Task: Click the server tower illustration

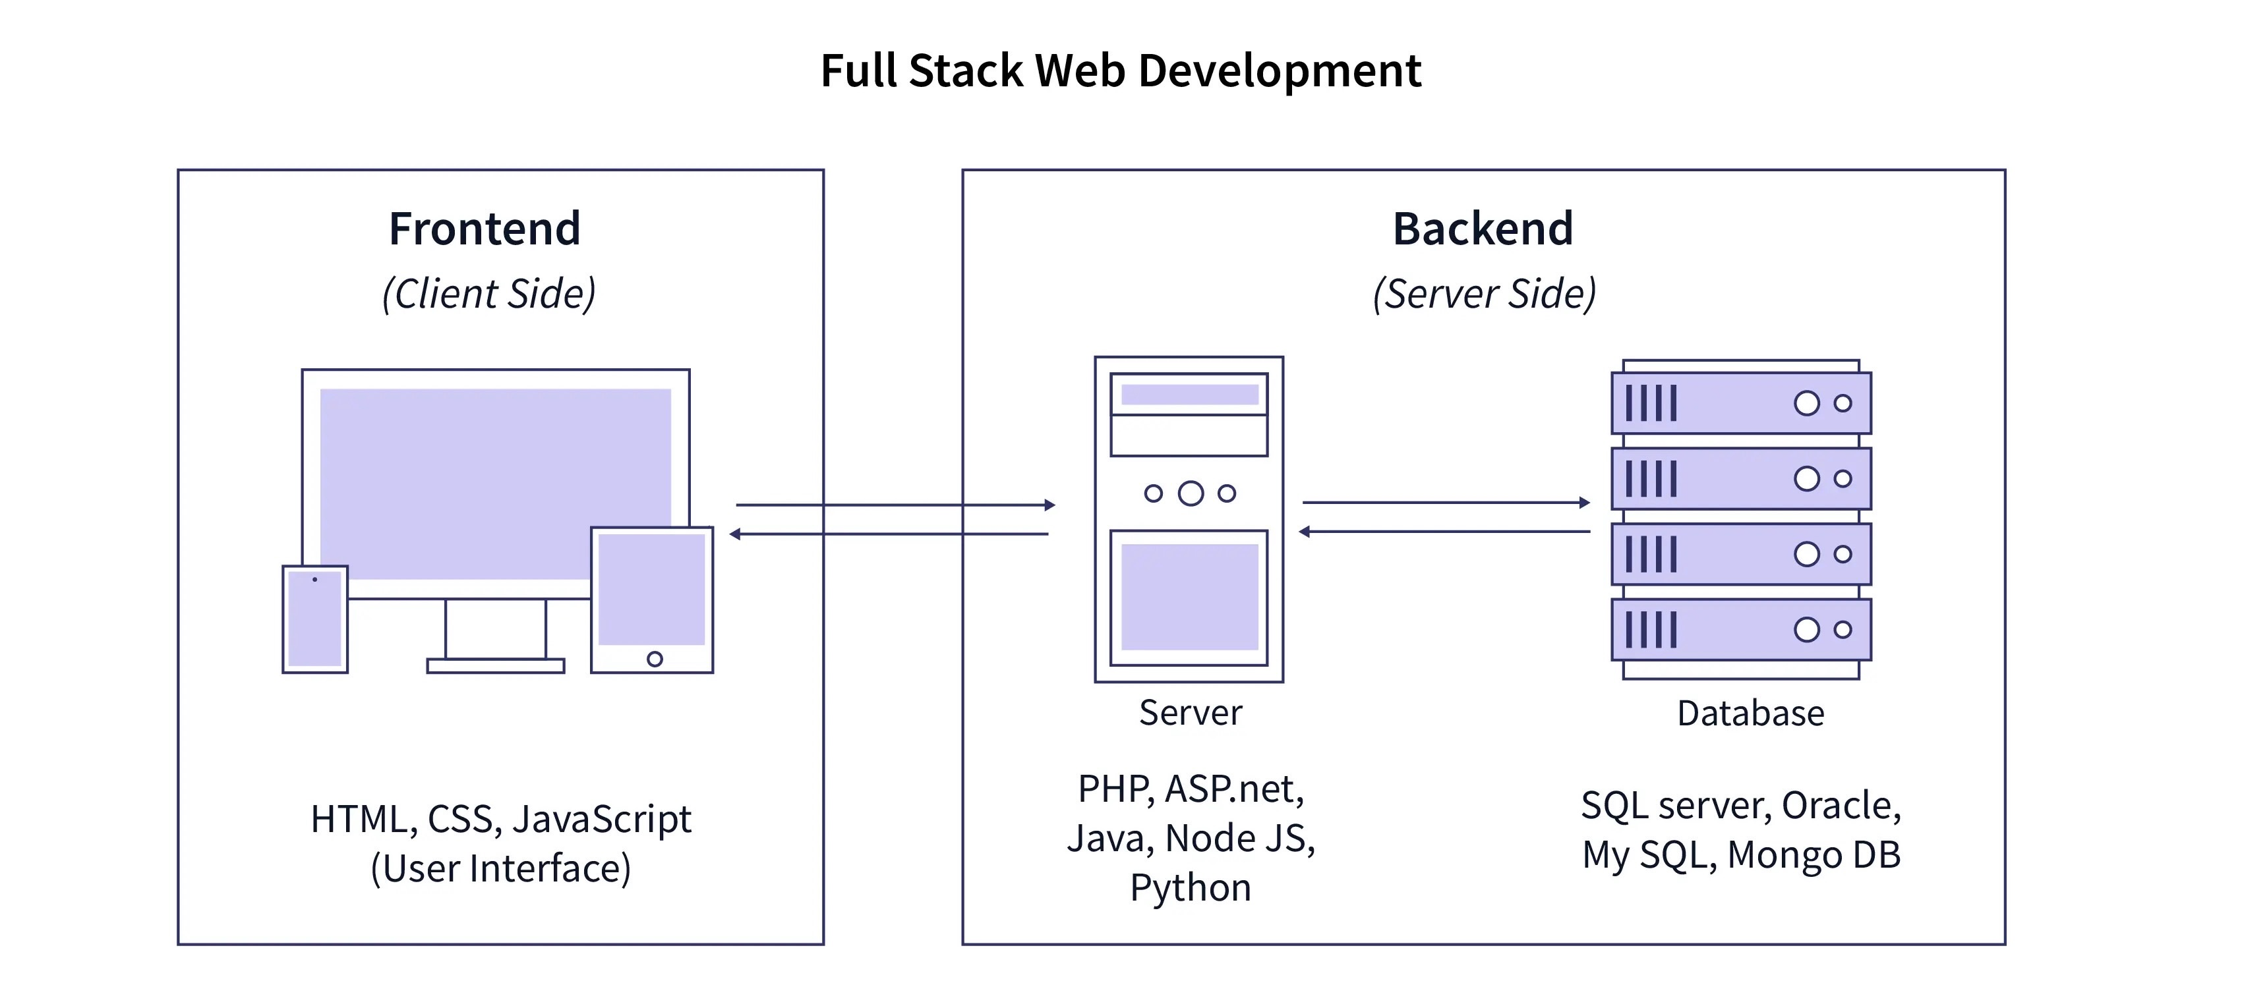Action: [x=1189, y=519]
